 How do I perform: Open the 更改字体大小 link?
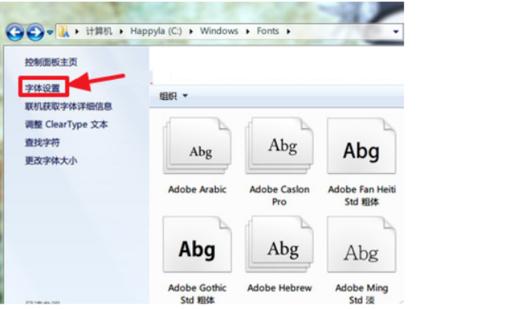[51, 160]
